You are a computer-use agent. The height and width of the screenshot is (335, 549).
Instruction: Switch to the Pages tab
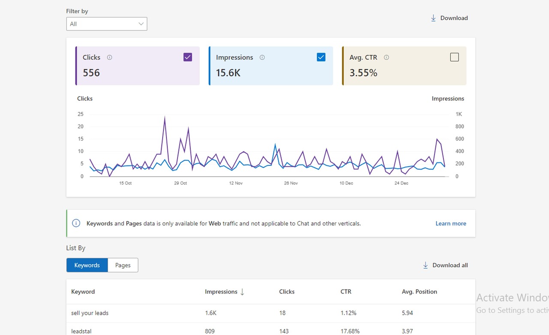point(123,265)
